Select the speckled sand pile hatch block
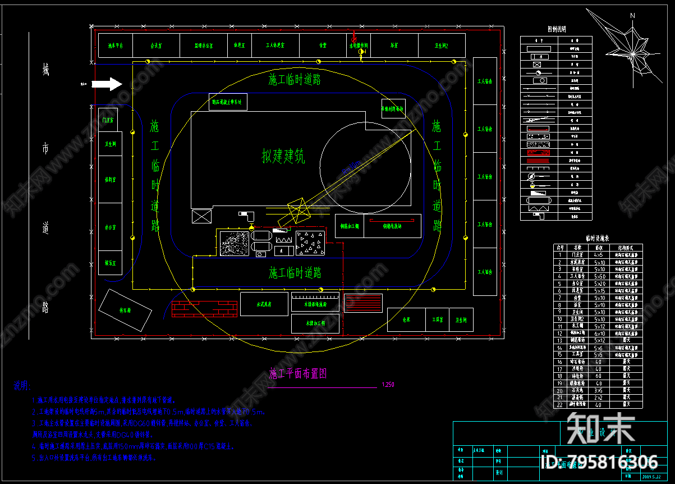Screen dimensions: 675x484 coord(235,243)
